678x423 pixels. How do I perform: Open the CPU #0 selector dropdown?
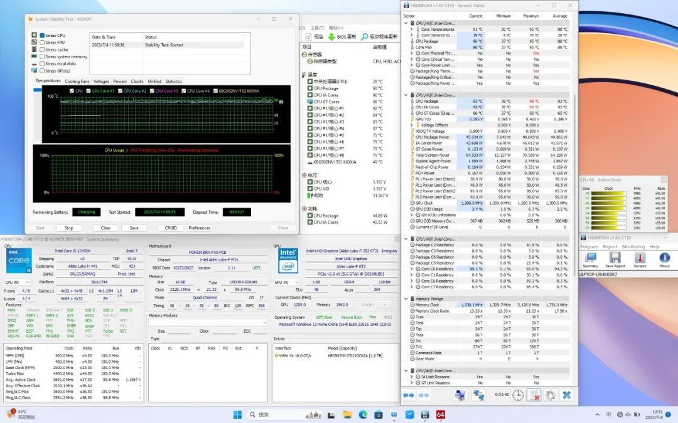point(18,282)
